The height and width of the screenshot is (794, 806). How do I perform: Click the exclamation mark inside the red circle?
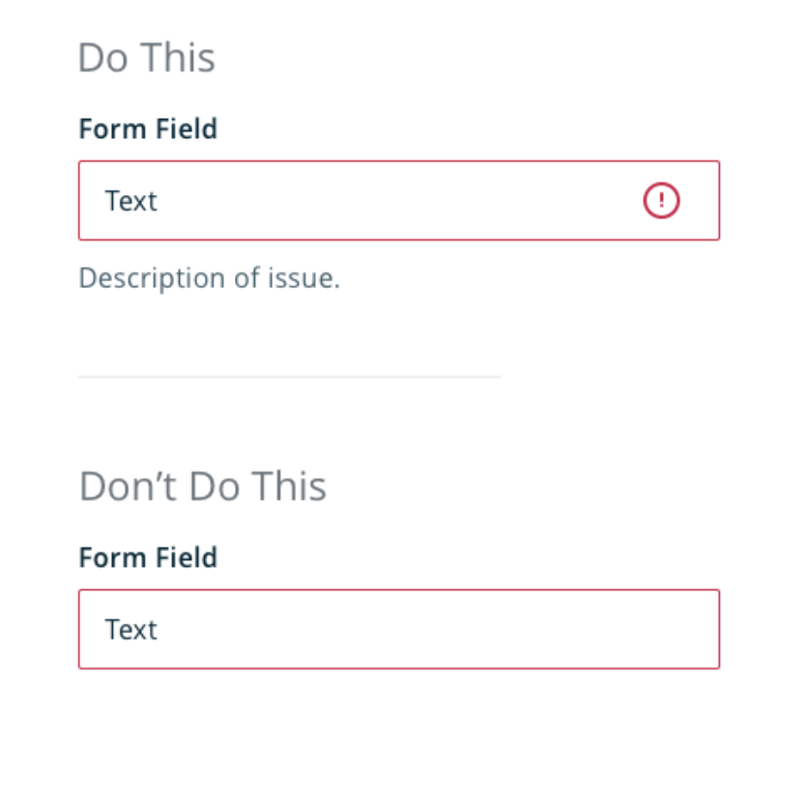661,200
